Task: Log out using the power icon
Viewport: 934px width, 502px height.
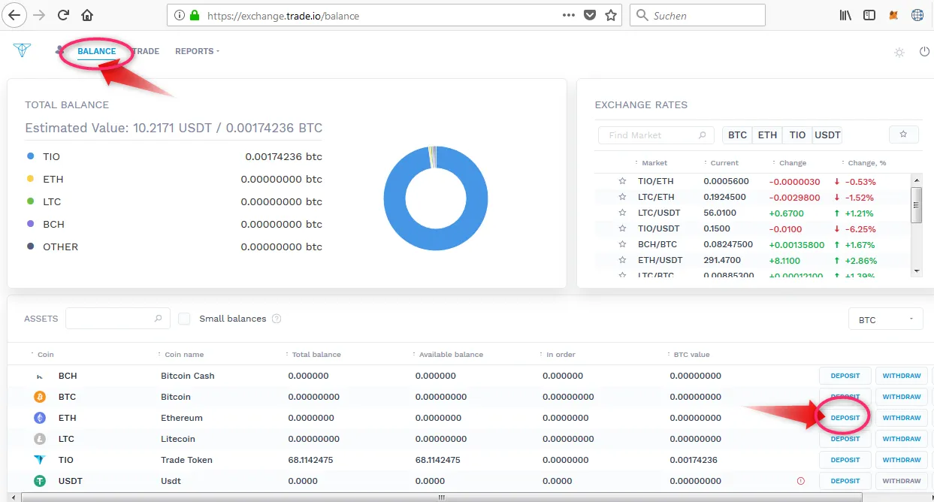Action: click(925, 52)
